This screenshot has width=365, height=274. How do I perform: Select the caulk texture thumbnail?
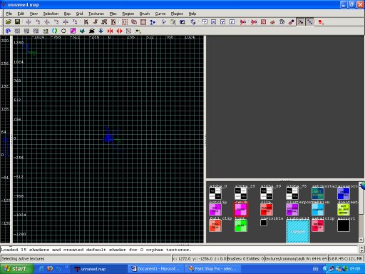241,210
